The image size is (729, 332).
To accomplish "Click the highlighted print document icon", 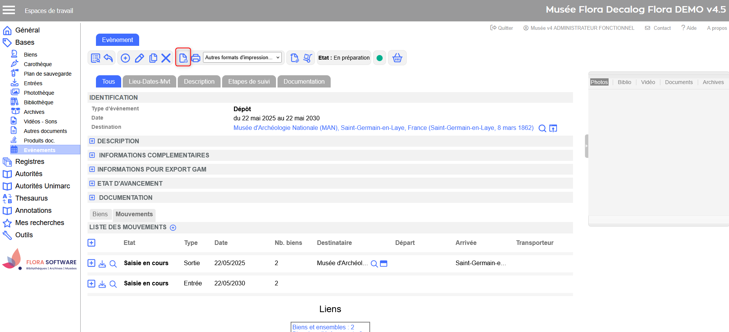I will [183, 58].
